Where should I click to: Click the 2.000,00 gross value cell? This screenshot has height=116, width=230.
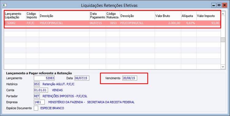pos(168,23)
